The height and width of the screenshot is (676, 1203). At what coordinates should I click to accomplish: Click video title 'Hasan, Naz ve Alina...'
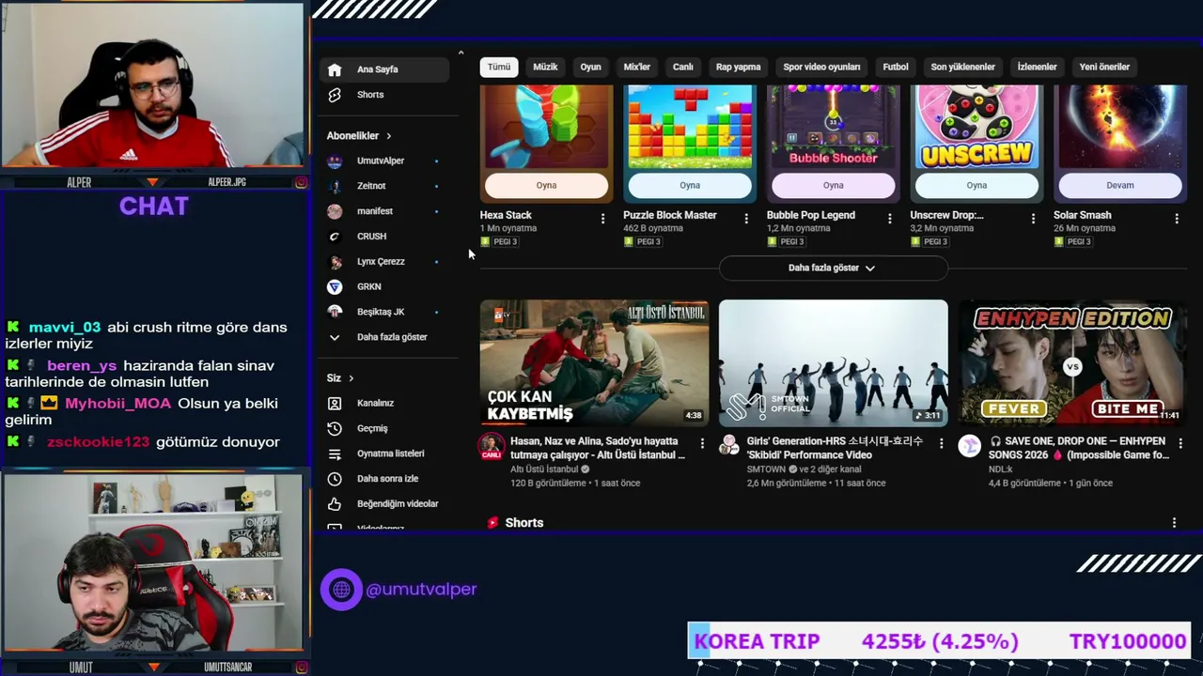tap(598, 448)
